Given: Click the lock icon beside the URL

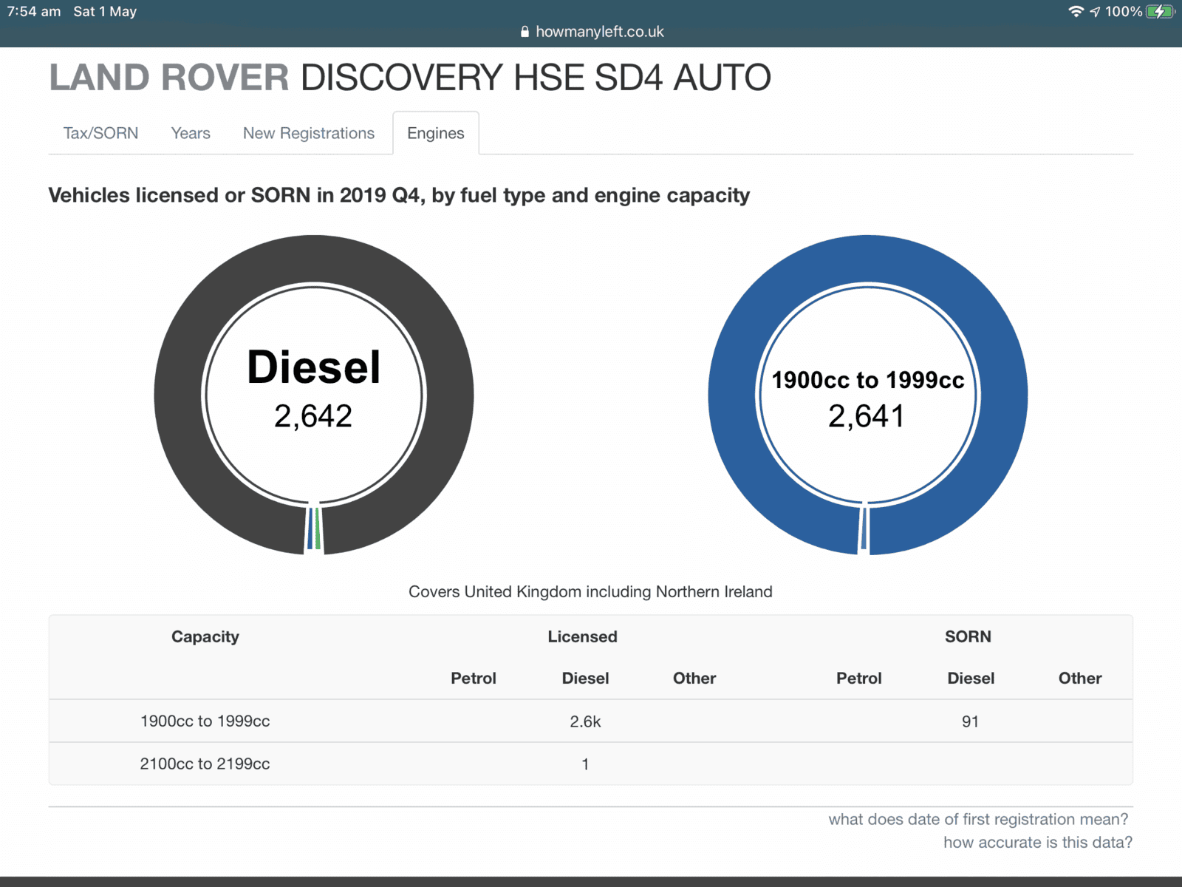Looking at the screenshot, I should (x=525, y=32).
